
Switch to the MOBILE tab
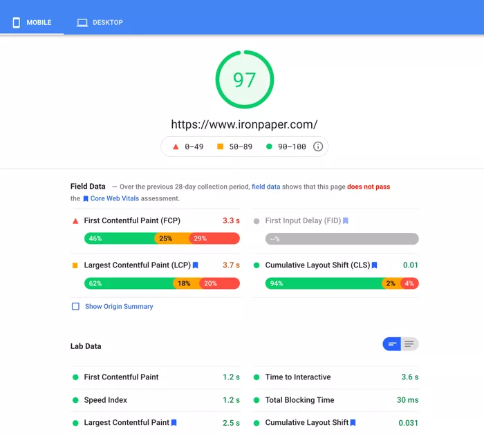(32, 22)
